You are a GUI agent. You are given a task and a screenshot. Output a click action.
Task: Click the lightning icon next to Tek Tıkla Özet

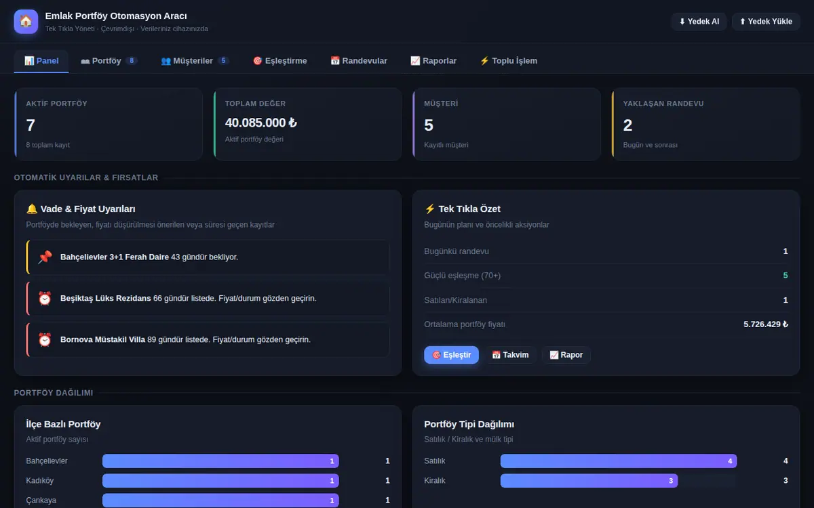429,209
